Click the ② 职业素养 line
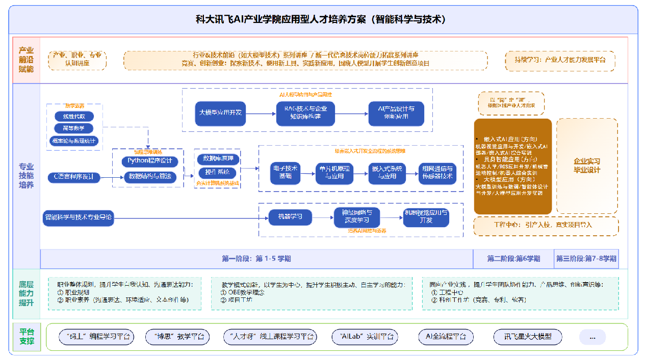 (x=122, y=300)
